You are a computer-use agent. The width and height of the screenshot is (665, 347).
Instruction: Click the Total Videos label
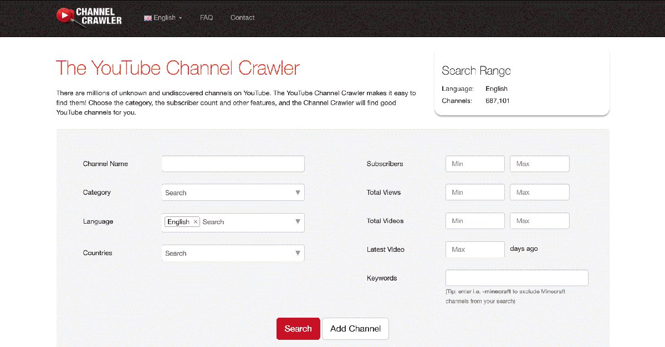[x=385, y=221]
